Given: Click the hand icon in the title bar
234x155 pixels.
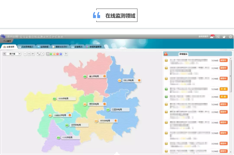Looking at the screenshot, I should pos(224,36).
